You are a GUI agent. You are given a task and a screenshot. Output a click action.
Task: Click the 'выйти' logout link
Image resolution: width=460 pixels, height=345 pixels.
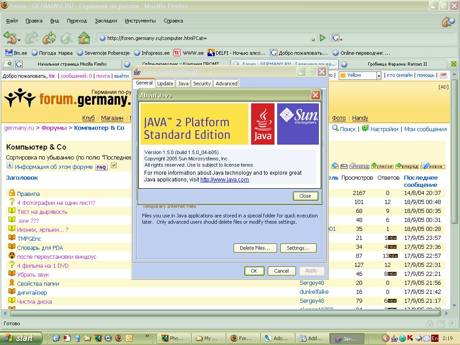121,76
